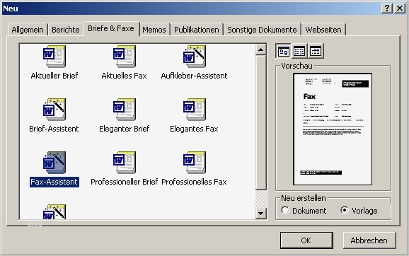The height and width of the screenshot is (256, 409).
Task: Open the Allgemein tab
Action: click(x=28, y=30)
